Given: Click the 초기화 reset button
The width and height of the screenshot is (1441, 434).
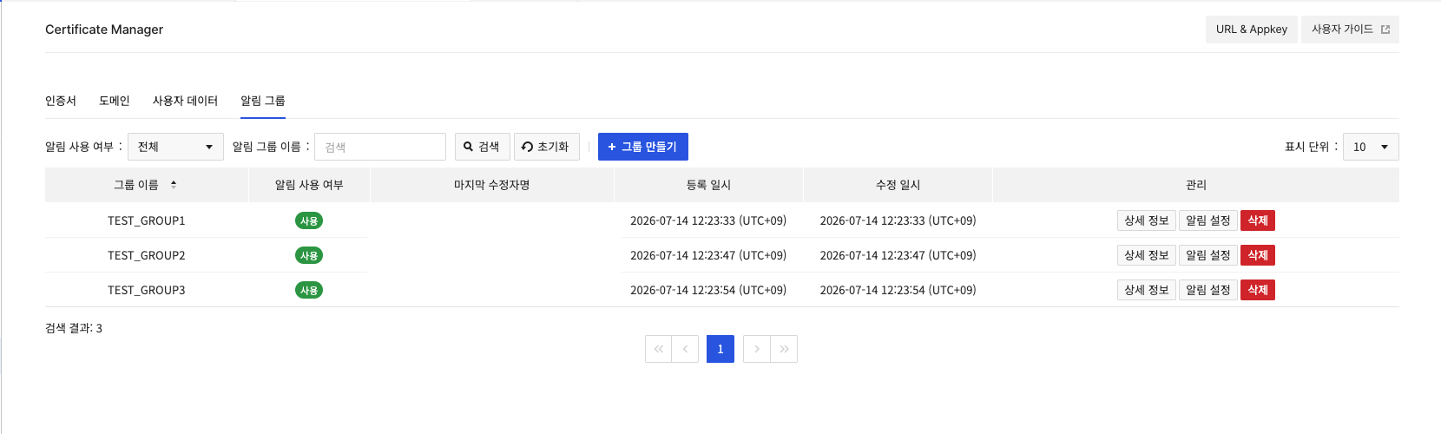Looking at the screenshot, I should click(x=546, y=147).
